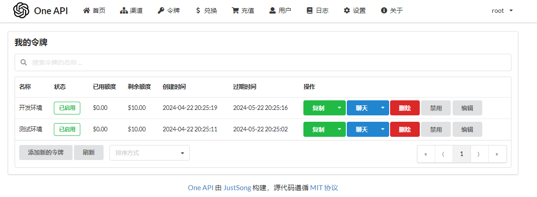Click the home icon beside 首页
Screen dimensions: 537x197
coord(86,10)
